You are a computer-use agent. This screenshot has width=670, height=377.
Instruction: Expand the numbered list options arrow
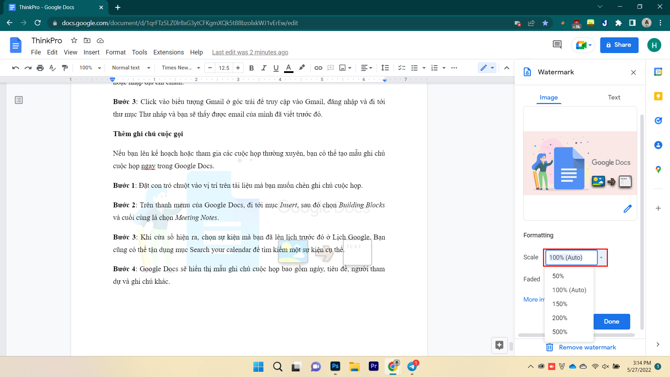(x=444, y=68)
